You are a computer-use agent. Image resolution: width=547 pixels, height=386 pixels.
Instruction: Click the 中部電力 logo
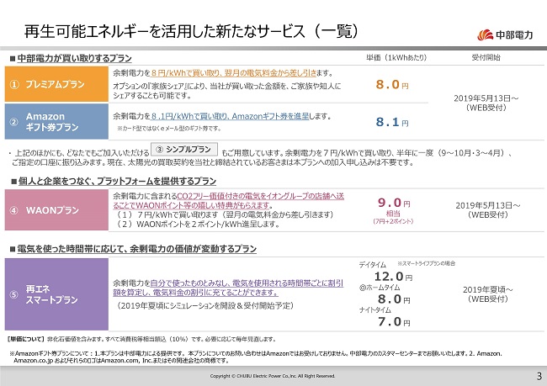pyautogui.click(x=505, y=34)
